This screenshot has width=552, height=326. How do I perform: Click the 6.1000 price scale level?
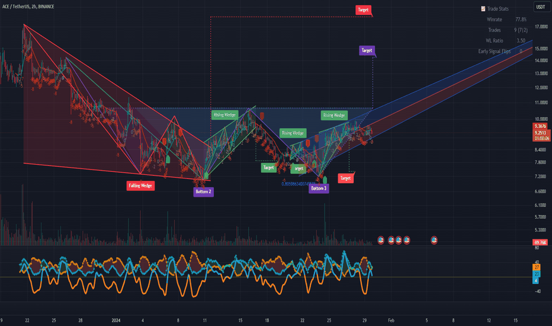[540, 205]
